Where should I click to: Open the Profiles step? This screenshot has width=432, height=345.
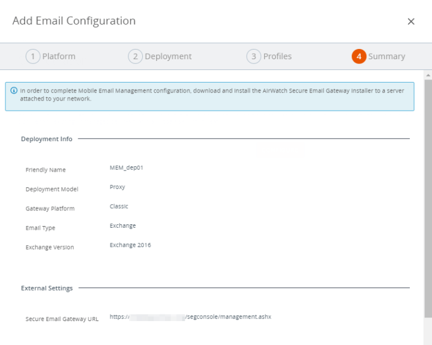click(x=277, y=56)
